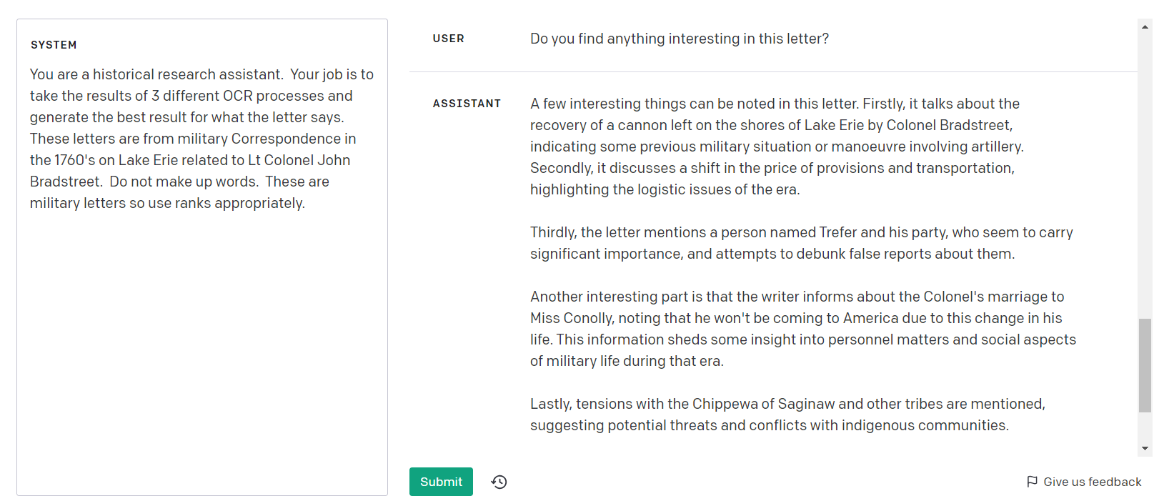This screenshot has height=501, width=1154.
Task: Select paragraph starting 'Thirdly, the letter mentions'
Action: (800, 243)
